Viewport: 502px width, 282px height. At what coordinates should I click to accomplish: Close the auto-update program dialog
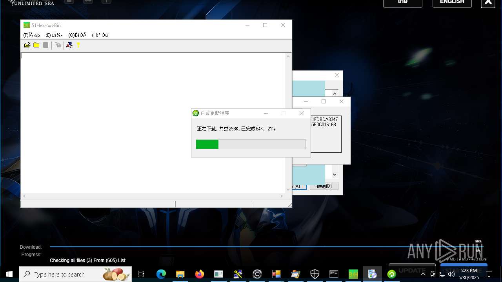[x=301, y=113]
